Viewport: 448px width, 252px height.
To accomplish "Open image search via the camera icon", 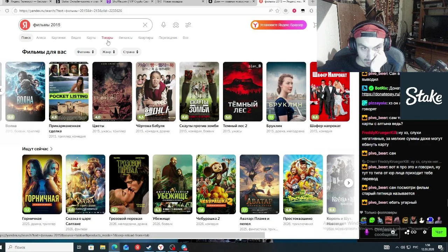I will click(176, 25).
